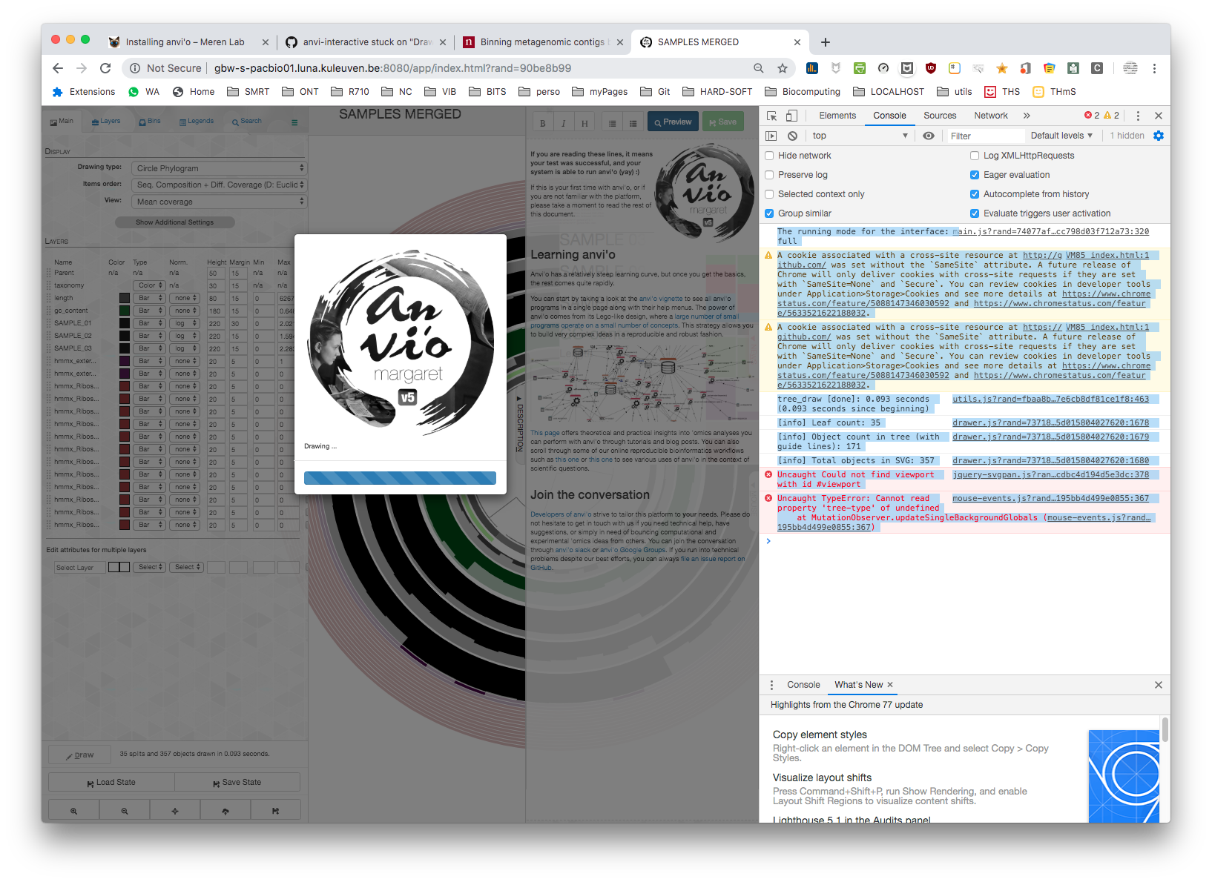Screen dimensions: 1212x882
Task: Select the zoom out magnifier icon
Action: tap(125, 809)
